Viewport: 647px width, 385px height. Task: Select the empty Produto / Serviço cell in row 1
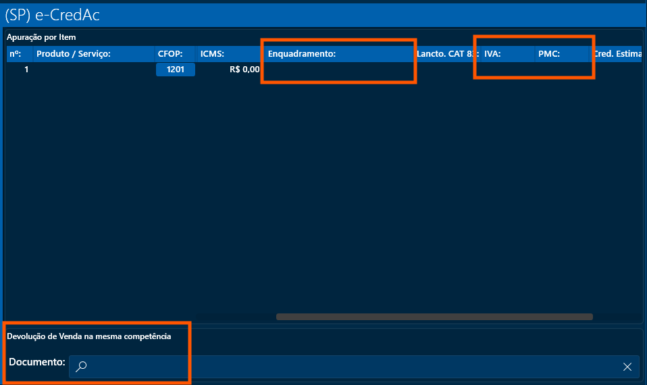(x=93, y=70)
